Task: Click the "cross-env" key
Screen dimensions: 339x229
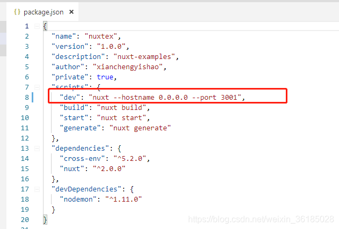Action: tap(82, 159)
